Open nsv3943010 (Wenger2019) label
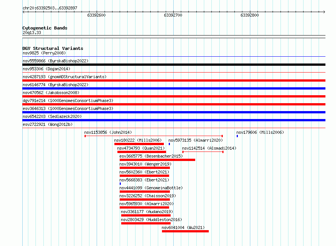The image size is (336, 246). 145,164
